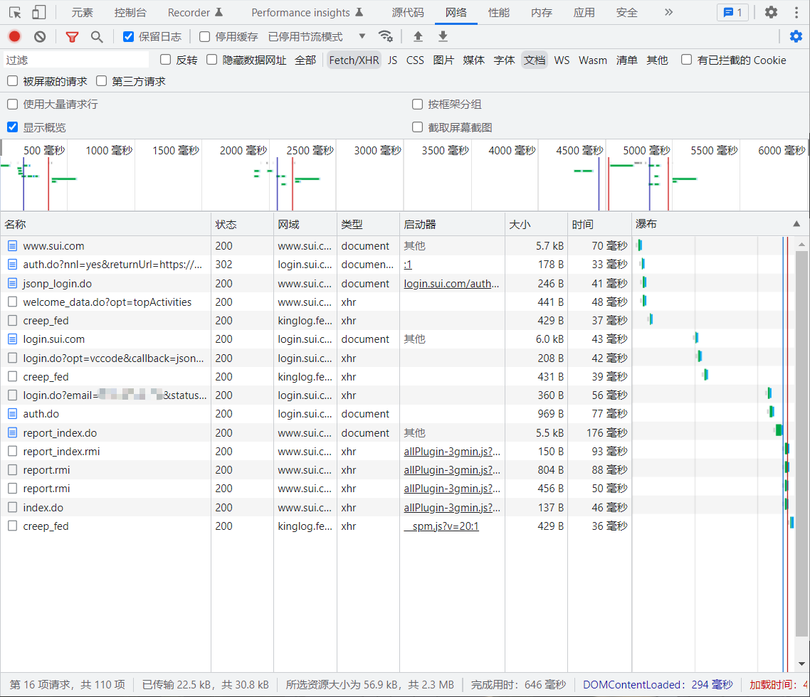Switch to the 控制台 tab
This screenshot has width=810, height=697.
click(x=130, y=12)
